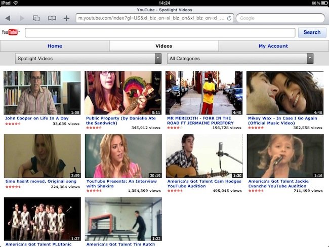Expand the Spotlight Videos dropdown
The height and width of the screenshot is (247, 329).
pyautogui.click(x=88, y=59)
